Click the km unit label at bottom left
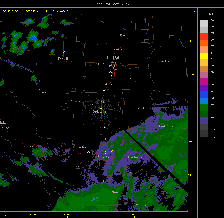 tap(4, 215)
